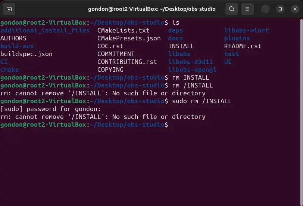Maximize the terminal window

[x=280, y=9]
